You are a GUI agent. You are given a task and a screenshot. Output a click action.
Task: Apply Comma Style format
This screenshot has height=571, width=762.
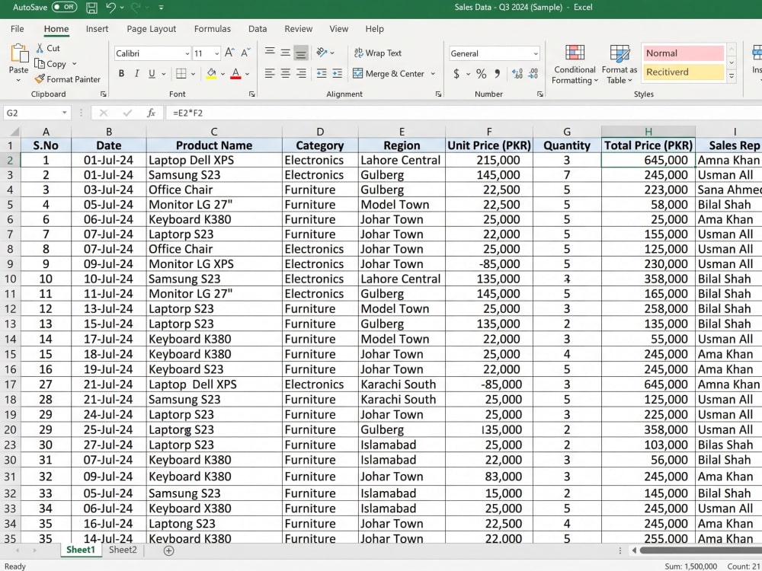click(497, 73)
